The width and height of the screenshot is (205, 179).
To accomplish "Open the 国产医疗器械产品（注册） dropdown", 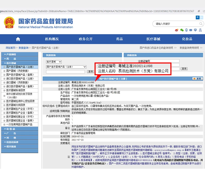I will click(66, 67).
